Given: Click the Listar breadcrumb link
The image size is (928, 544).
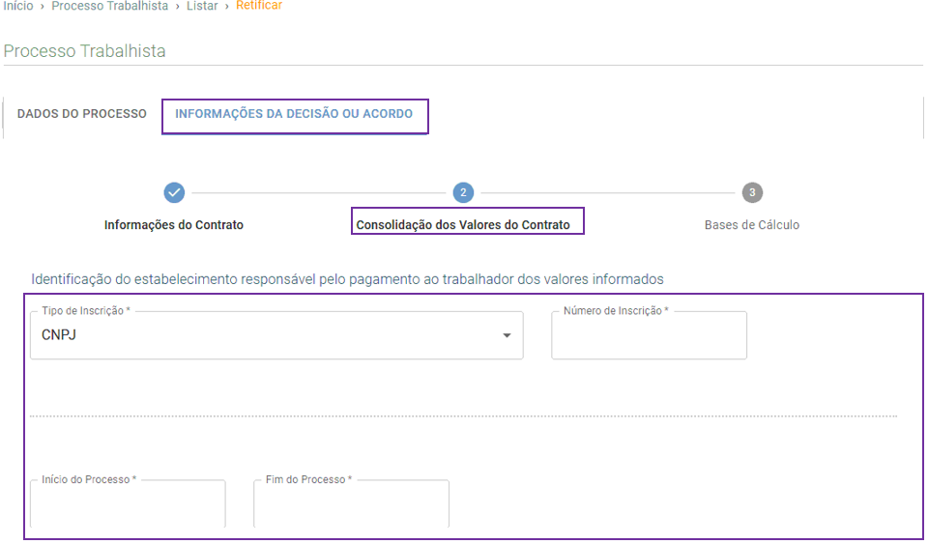Looking at the screenshot, I should click(202, 6).
